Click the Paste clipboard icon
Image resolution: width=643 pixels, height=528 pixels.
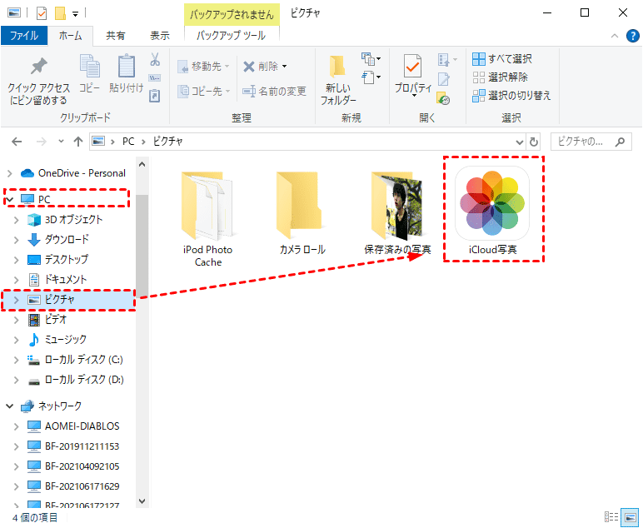point(127,67)
